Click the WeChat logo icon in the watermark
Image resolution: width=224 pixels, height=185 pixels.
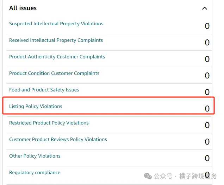coord(148,176)
